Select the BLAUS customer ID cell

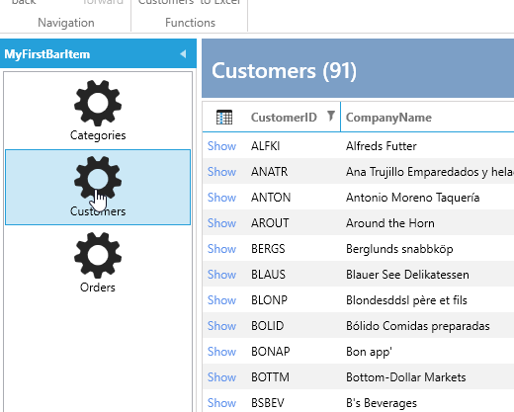[268, 275]
